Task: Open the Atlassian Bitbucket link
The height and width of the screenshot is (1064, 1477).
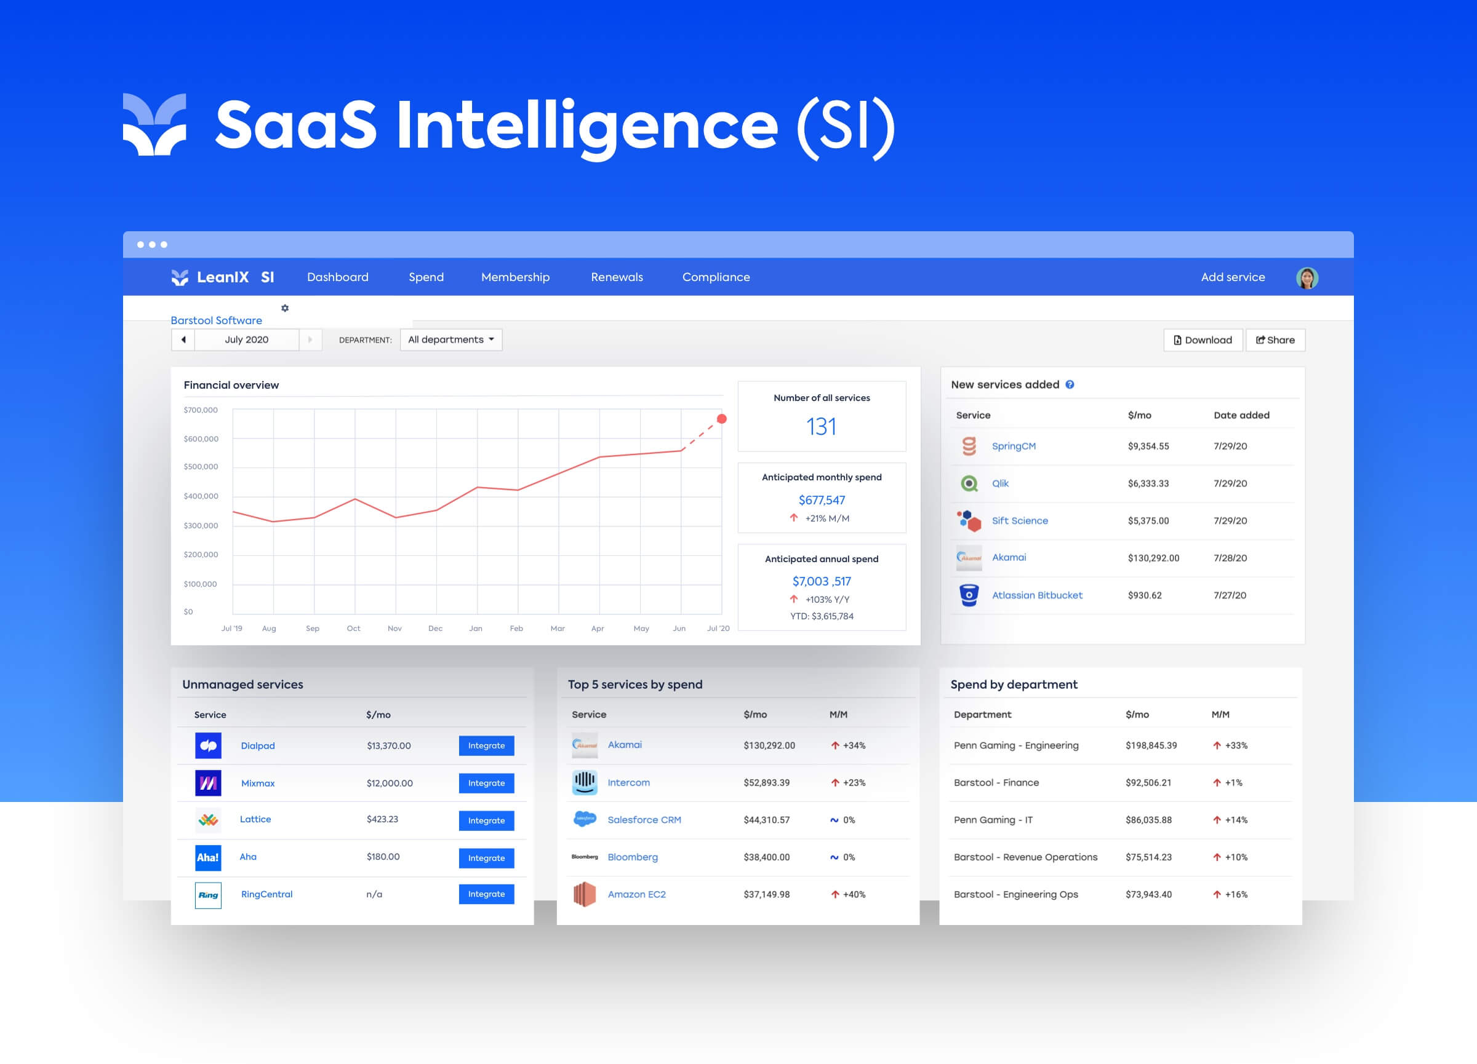Action: coord(1037,595)
